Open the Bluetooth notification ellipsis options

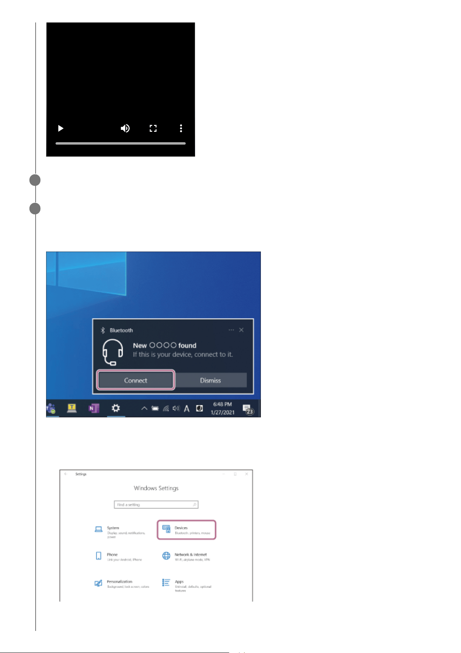pyautogui.click(x=231, y=330)
